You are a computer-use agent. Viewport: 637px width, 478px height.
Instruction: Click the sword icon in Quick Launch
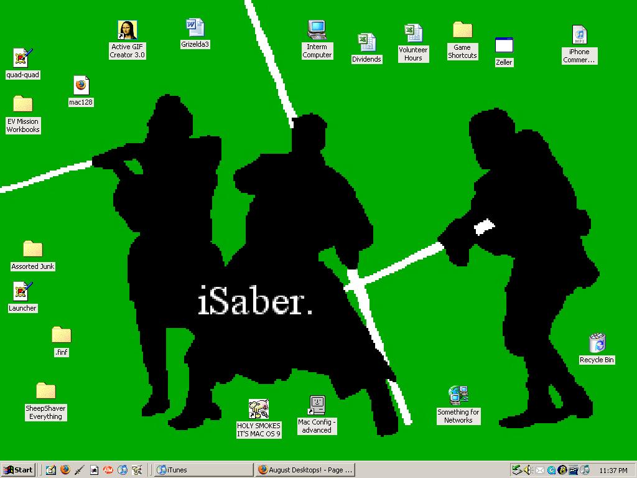[79, 470]
